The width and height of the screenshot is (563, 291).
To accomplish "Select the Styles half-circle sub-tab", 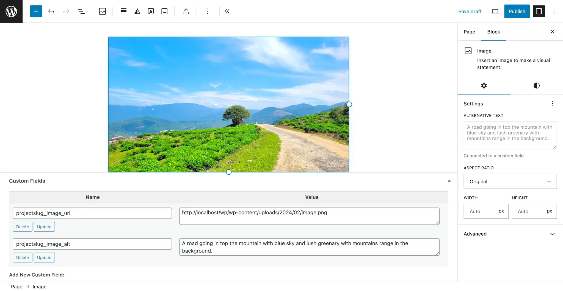I will pos(536,86).
